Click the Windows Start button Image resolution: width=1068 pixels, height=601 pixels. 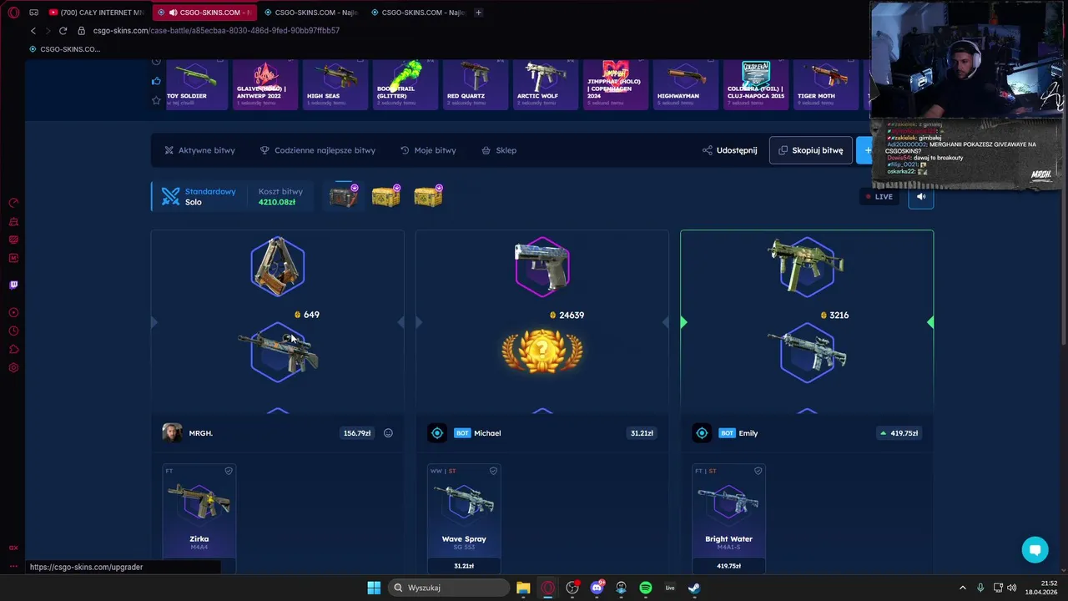[x=374, y=588]
